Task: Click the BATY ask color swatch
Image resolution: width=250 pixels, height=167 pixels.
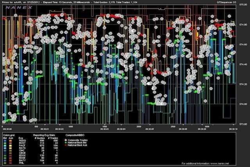Action: click(x=11, y=161)
